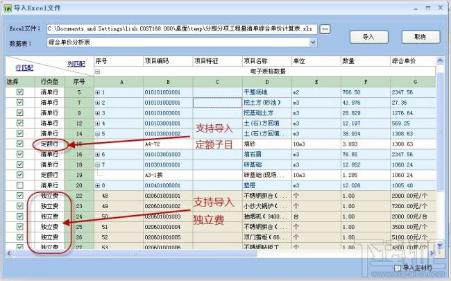Click value 766.50 in column F
The image size is (451, 281).
tap(366, 92)
